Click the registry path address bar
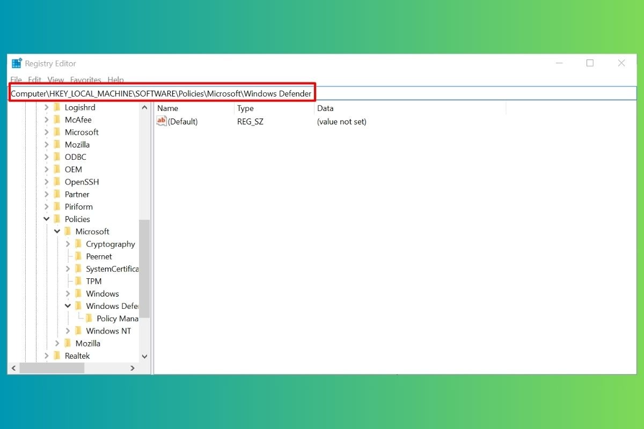The image size is (644, 429). [x=322, y=93]
